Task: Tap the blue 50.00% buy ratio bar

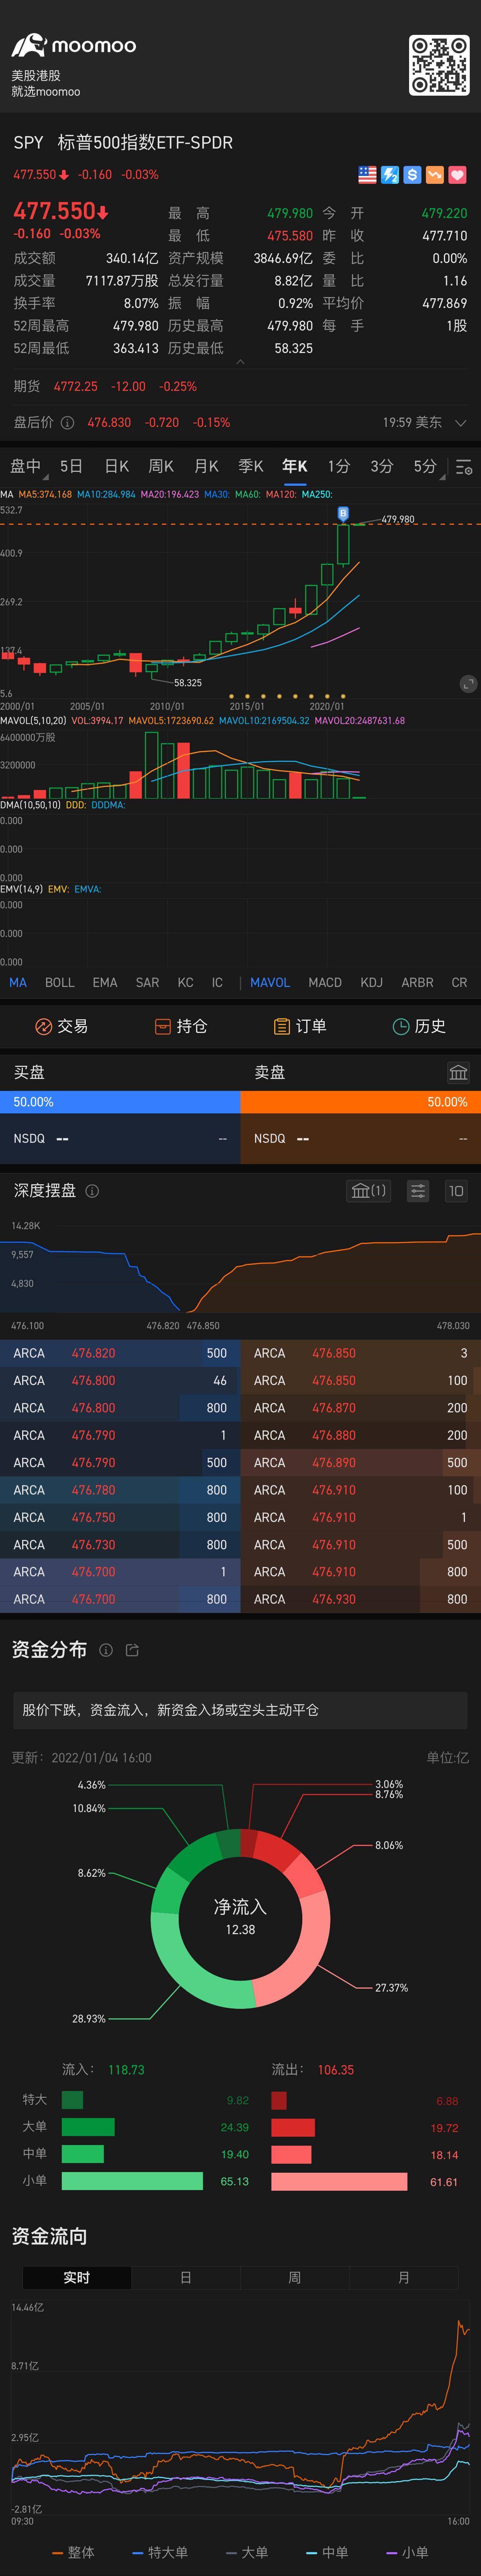Action: coord(120,1102)
